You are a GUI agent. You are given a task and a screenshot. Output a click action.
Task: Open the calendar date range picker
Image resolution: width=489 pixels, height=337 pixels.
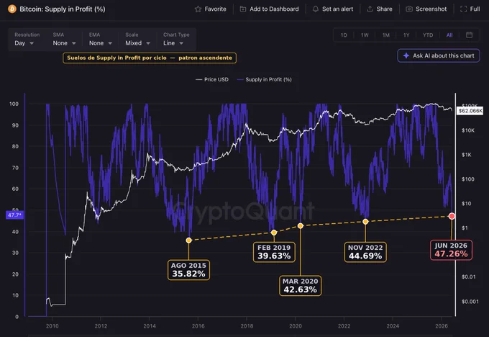[469, 35]
